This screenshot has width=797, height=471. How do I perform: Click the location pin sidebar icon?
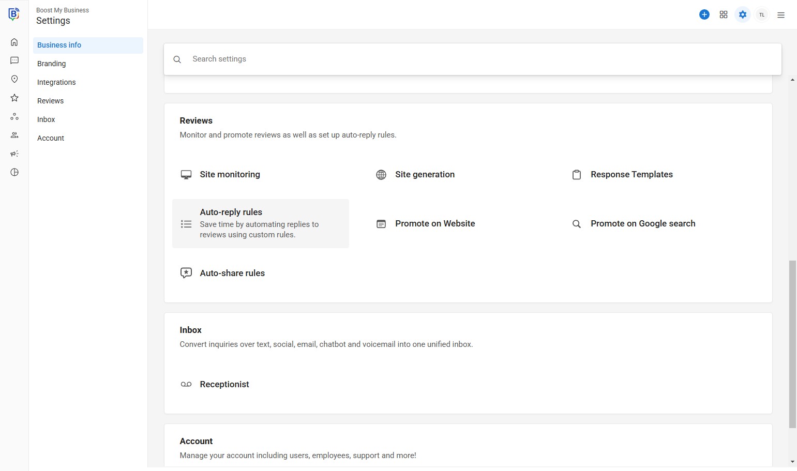click(x=14, y=79)
